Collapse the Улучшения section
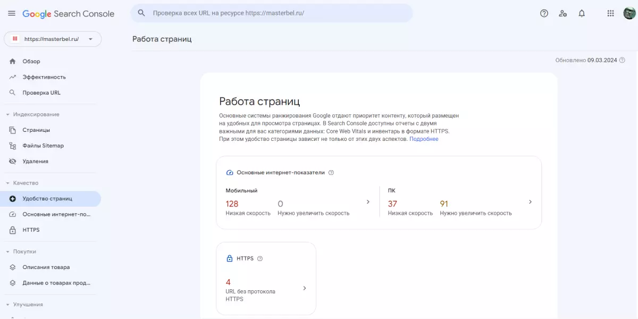The image size is (638, 319). 24,305
